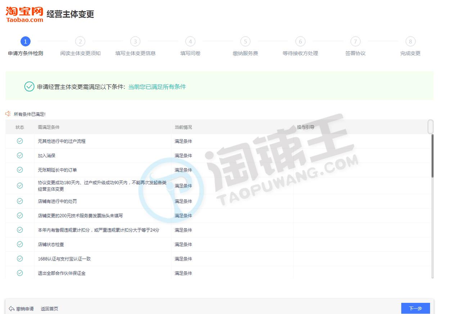Click the status check icon for 加入消保
Viewport: 452px width, 314px height.
[20, 155]
